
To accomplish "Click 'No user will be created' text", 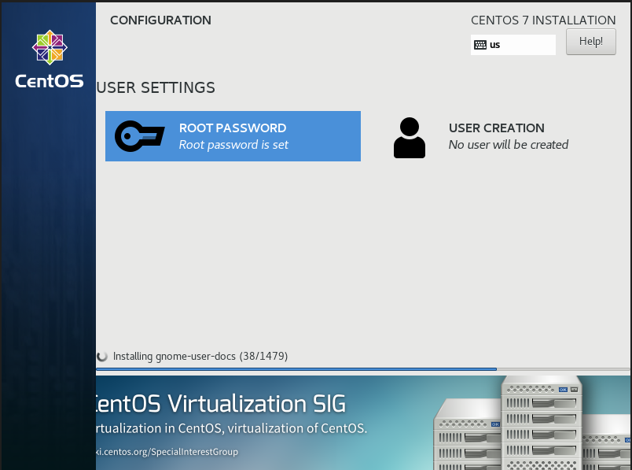I will [x=509, y=145].
